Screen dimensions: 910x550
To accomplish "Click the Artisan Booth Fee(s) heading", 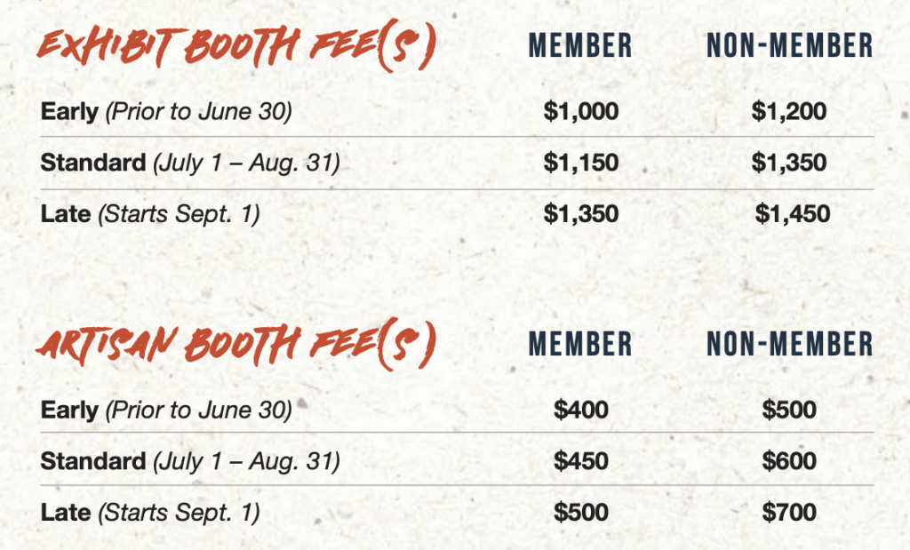I will click(x=236, y=344).
